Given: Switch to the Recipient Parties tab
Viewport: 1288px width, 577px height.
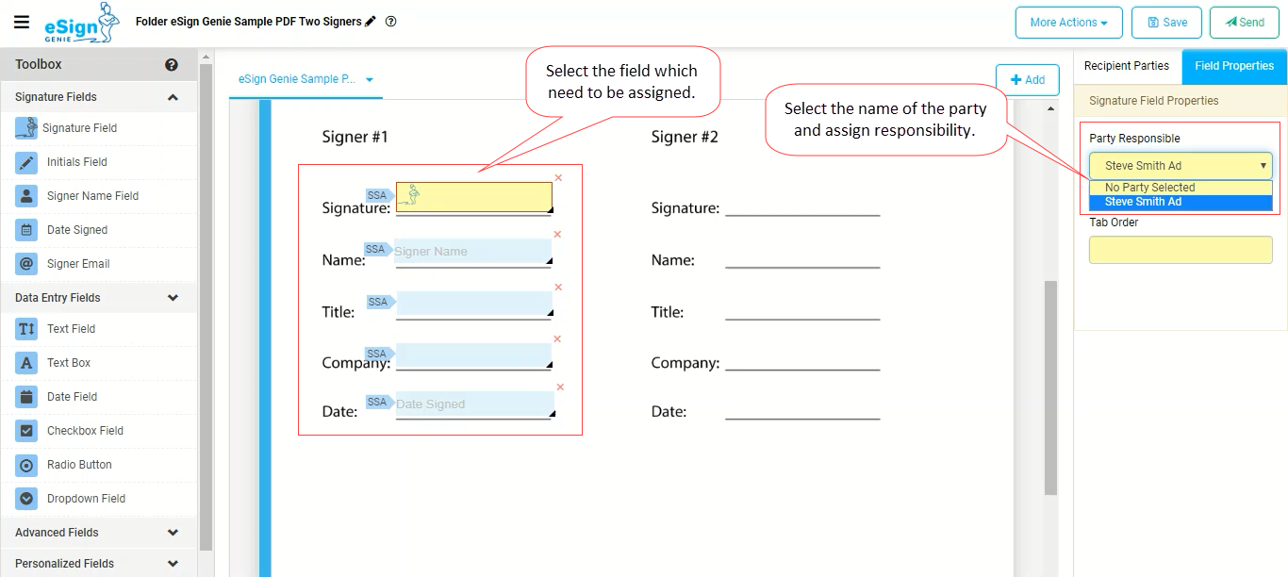Looking at the screenshot, I should 1127,66.
